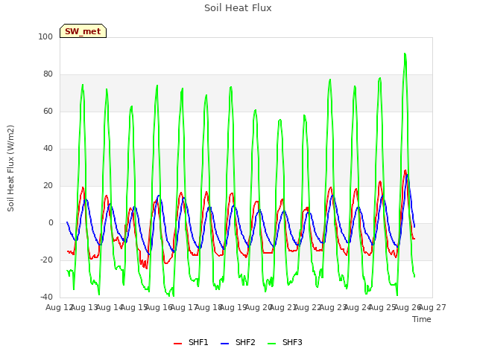Click the red SHF1 legend color marker
This screenshot has width=477, height=357.
point(177,344)
